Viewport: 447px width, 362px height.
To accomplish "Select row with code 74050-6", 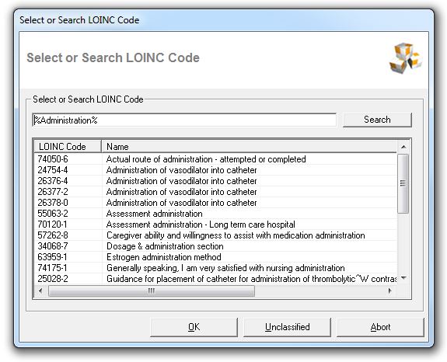I will 215,159.
